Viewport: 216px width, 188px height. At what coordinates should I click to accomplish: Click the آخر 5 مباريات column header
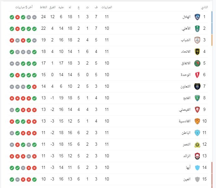(x=24, y=7)
